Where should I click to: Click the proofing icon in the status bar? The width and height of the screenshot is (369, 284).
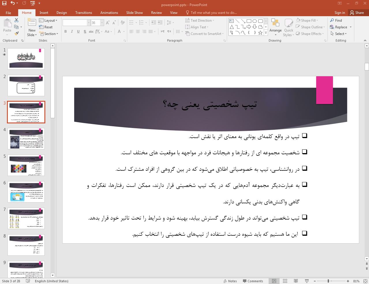pyautogui.click(x=28, y=281)
